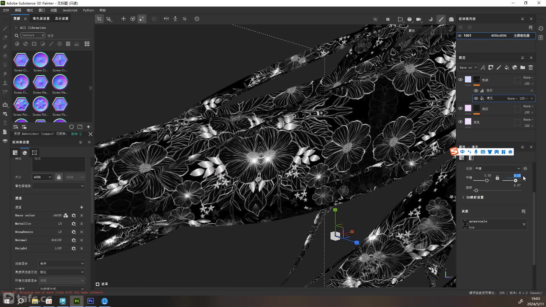Image resolution: width=546 pixels, height=307 pixels.
Task: Toggle visibility of 底色 layer
Action: [460, 122]
